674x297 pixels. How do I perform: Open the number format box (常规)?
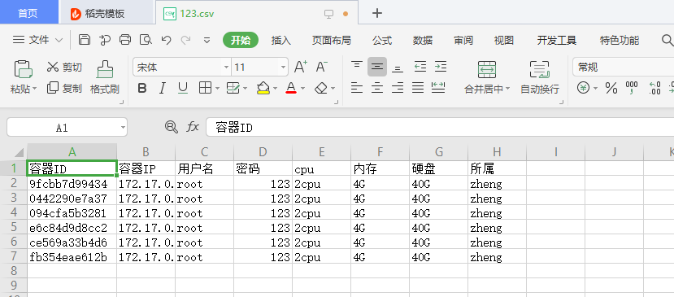[623, 68]
